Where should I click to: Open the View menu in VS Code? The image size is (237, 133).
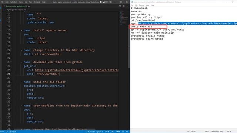click(21, 2)
